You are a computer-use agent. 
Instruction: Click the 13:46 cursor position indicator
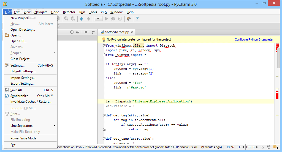click(230, 147)
